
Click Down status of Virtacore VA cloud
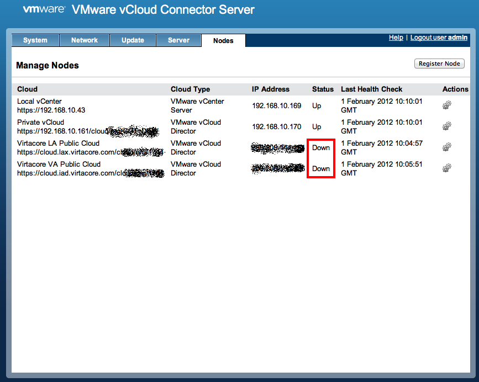pos(321,169)
